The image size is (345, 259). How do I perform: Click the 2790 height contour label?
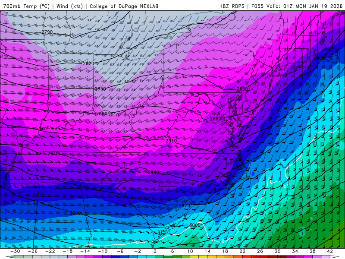[47, 32]
